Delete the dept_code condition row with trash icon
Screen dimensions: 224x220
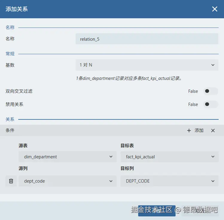point(11,181)
